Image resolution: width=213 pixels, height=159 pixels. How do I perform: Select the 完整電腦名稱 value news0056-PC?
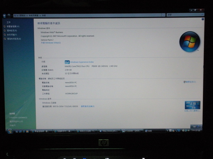click(71, 86)
